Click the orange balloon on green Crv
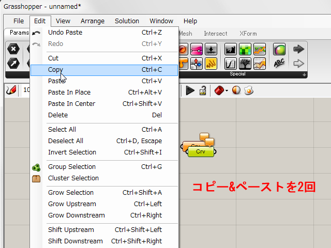Screen dimensions: 331x248 click(x=209, y=142)
